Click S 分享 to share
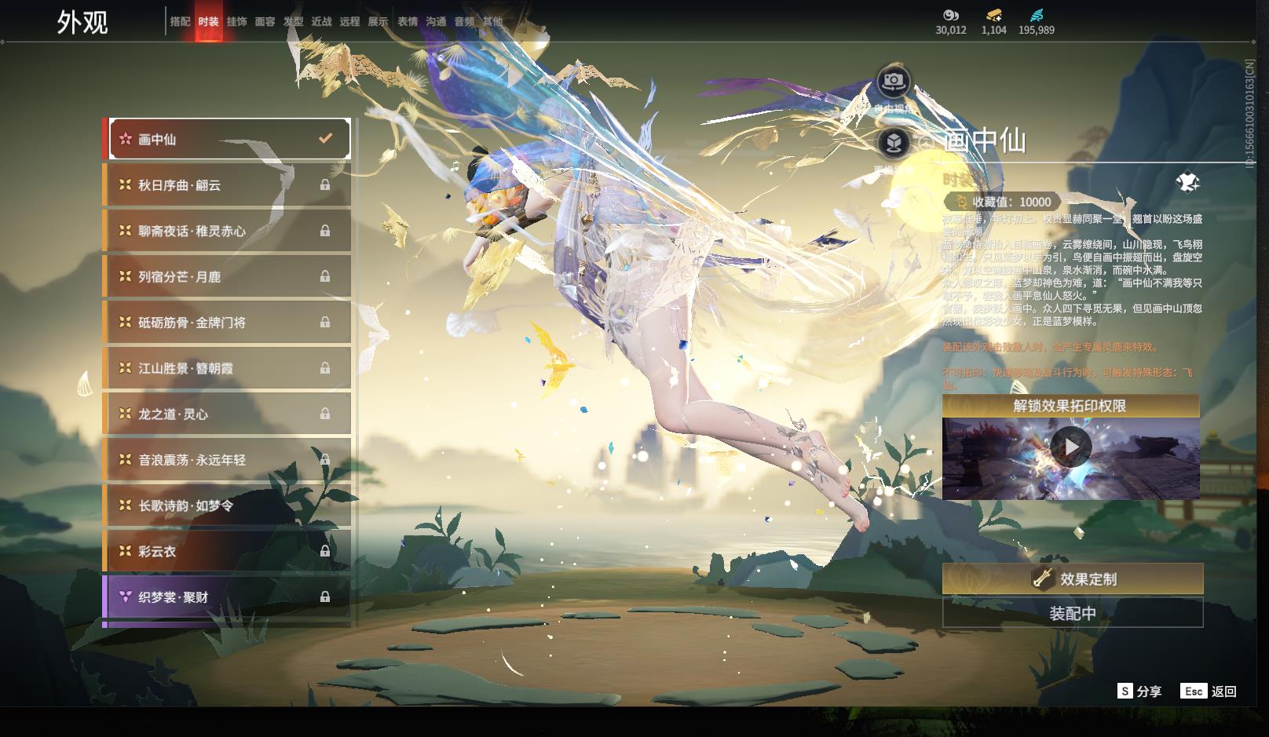Screen dimensions: 1269x737 1139,691
